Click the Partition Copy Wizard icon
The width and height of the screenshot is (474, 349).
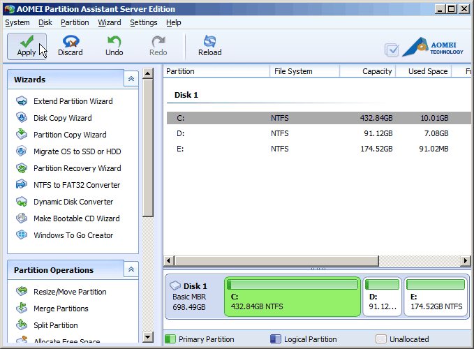pyautogui.click(x=22, y=134)
